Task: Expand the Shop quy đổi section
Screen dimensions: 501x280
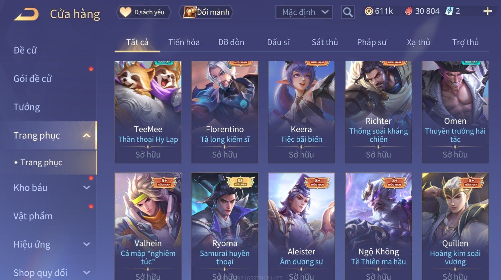Action: point(87,273)
